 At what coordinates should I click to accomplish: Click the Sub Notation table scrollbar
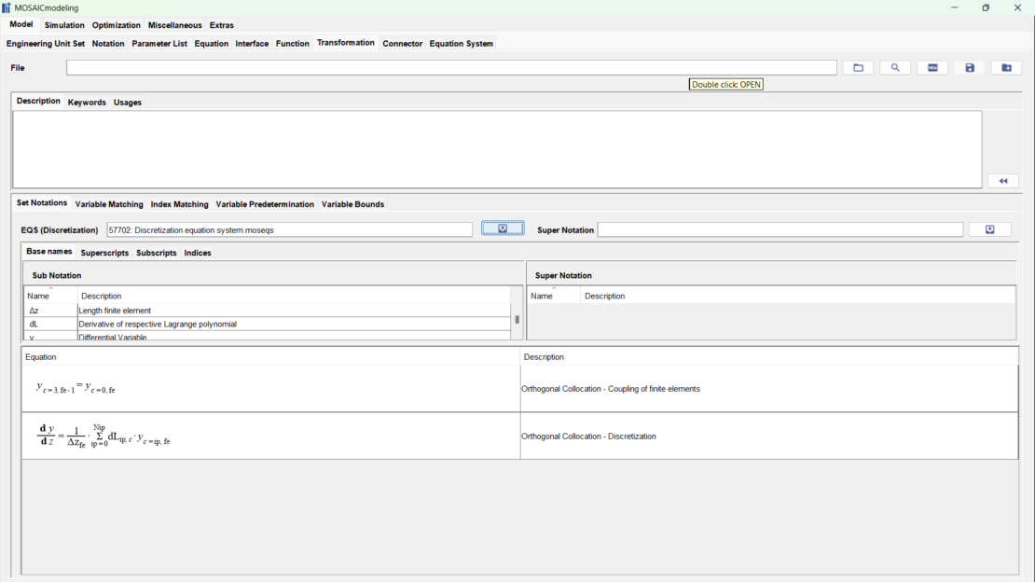(x=517, y=320)
